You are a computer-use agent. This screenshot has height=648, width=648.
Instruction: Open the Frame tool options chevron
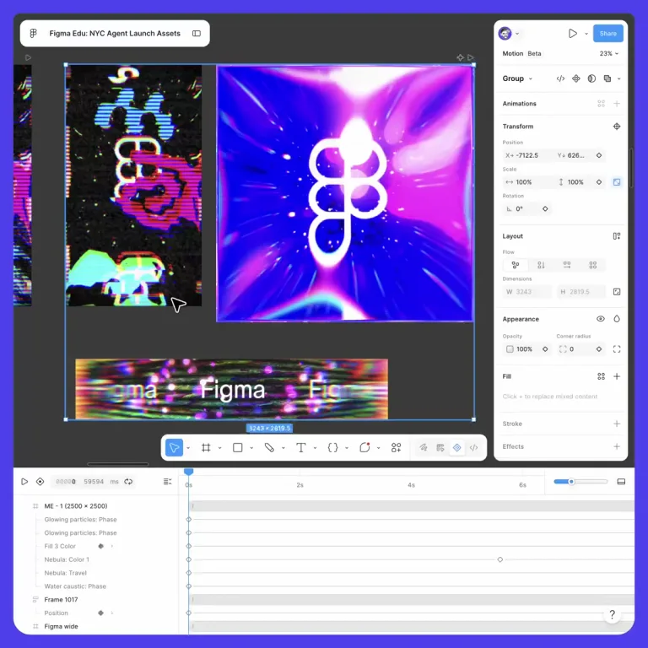pos(220,447)
